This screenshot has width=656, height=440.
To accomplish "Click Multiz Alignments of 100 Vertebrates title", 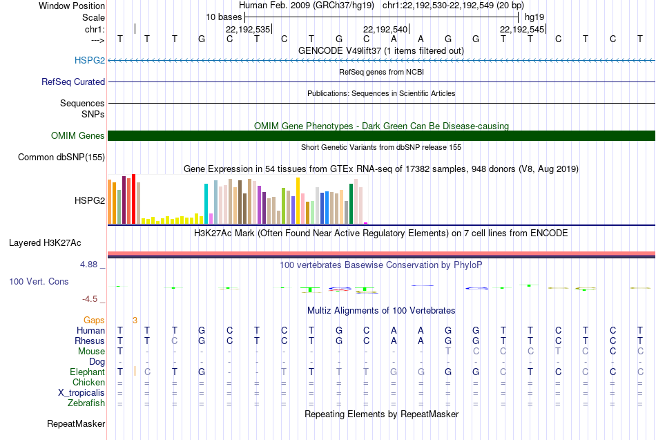I will point(381,310).
